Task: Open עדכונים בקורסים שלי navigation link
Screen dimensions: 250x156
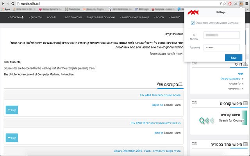Action: (x=230, y=79)
